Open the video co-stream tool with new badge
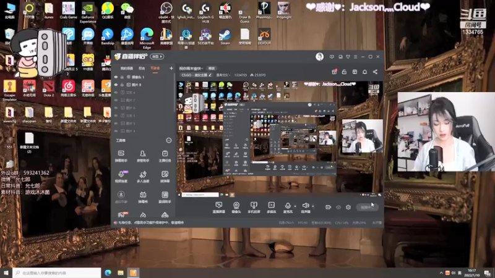The width and height of the screenshot is (495, 278). click(121, 177)
